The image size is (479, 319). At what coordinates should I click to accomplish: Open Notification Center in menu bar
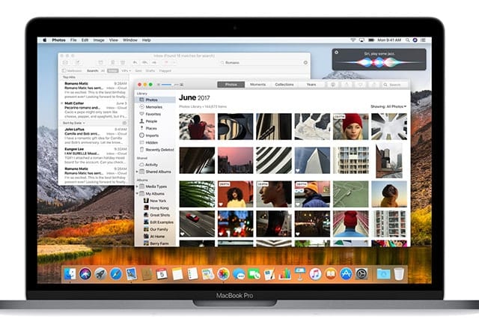coord(423,40)
